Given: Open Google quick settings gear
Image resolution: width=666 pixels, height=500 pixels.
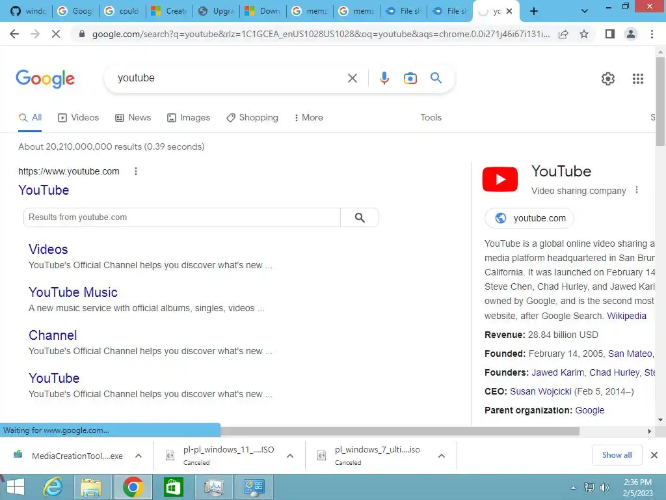Looking at the screenshot, I should coord(608,79).
